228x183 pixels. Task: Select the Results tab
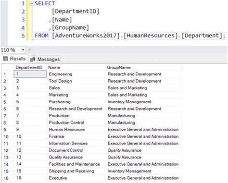point(14,59)
